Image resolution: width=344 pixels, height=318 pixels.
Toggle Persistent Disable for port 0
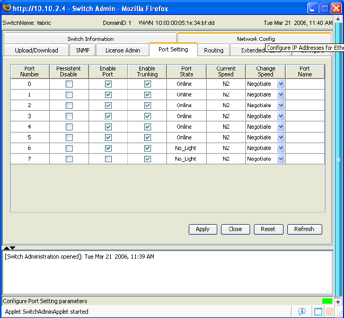click(69, 84)
